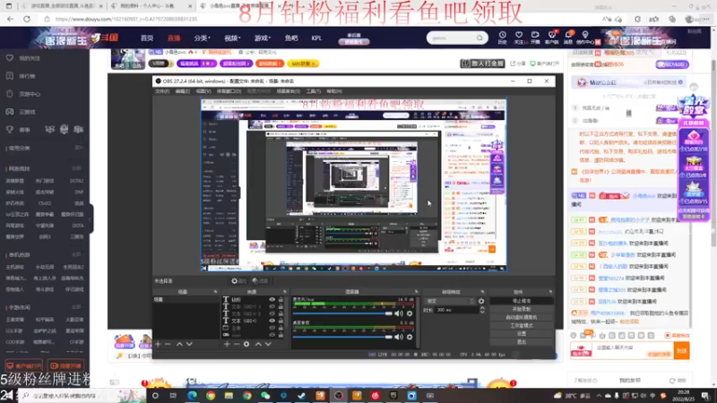Adjust the microphone/Aux volume slider
This screenshot has height=403, width=717.
342,313
